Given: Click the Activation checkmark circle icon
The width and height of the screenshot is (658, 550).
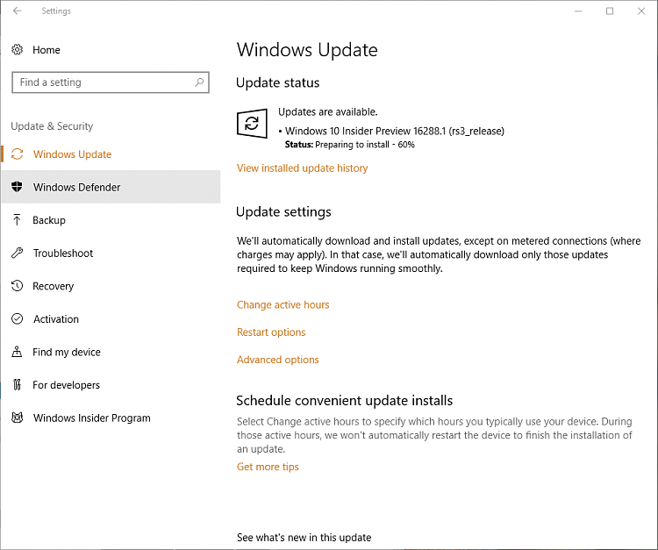Looking at the screenshot, I should 17,318.
